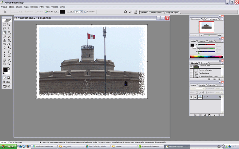Select the Zoom tool
Image resolution: width=239 pixels, height=149 pixels.
[9, 64]
